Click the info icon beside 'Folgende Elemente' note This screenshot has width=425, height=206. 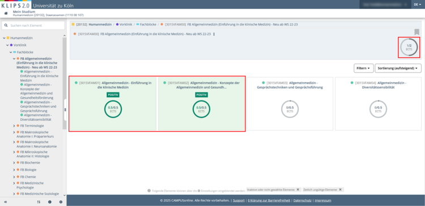point(149,191)
